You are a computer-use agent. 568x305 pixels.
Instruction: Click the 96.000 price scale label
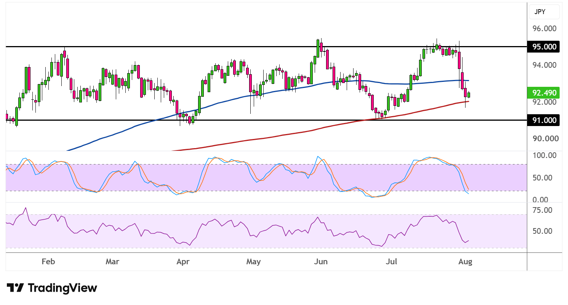544,29
